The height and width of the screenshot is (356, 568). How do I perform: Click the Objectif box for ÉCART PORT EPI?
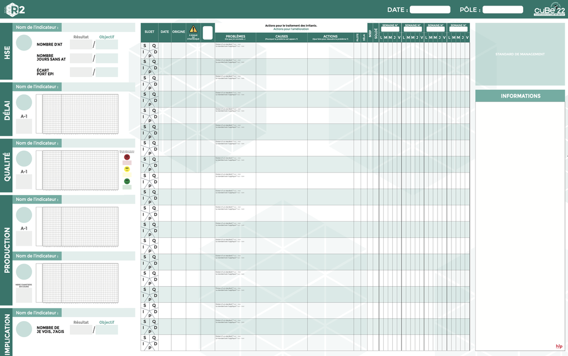click(x=106, y=72)
